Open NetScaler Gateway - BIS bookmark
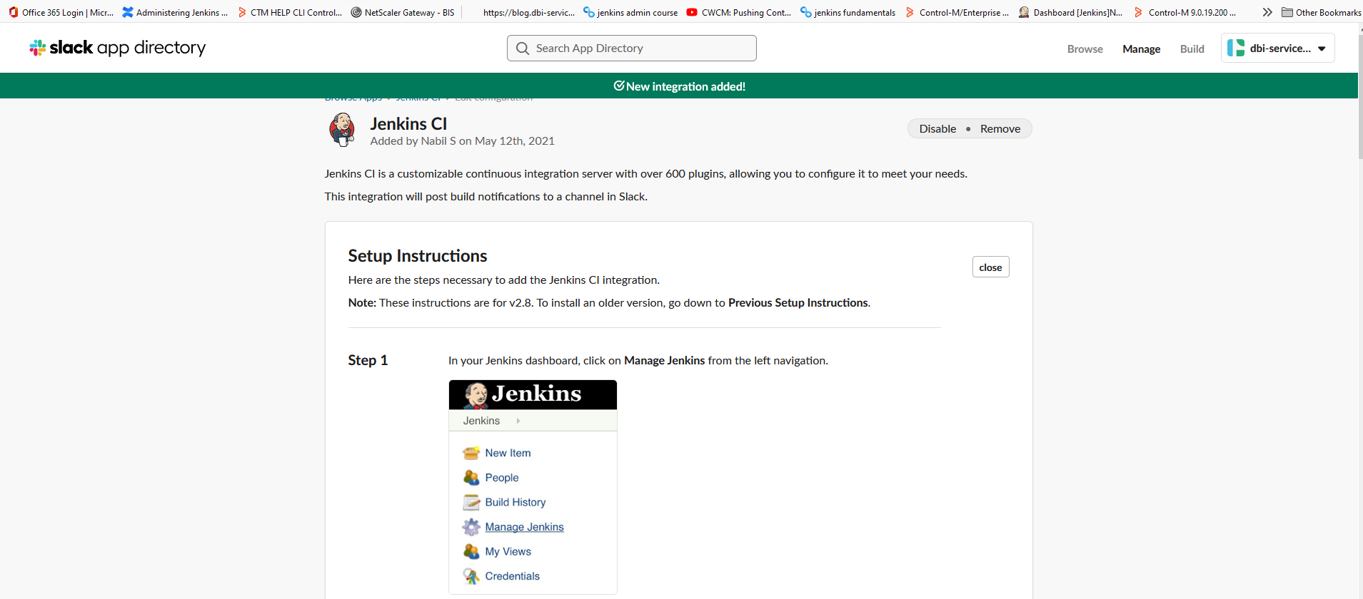 pyautogui.click(x=403, y=12)
